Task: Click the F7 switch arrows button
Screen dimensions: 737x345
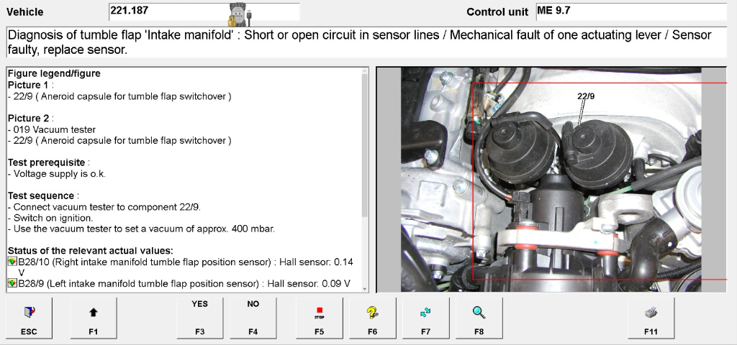Action: click(x=425, y=318)
